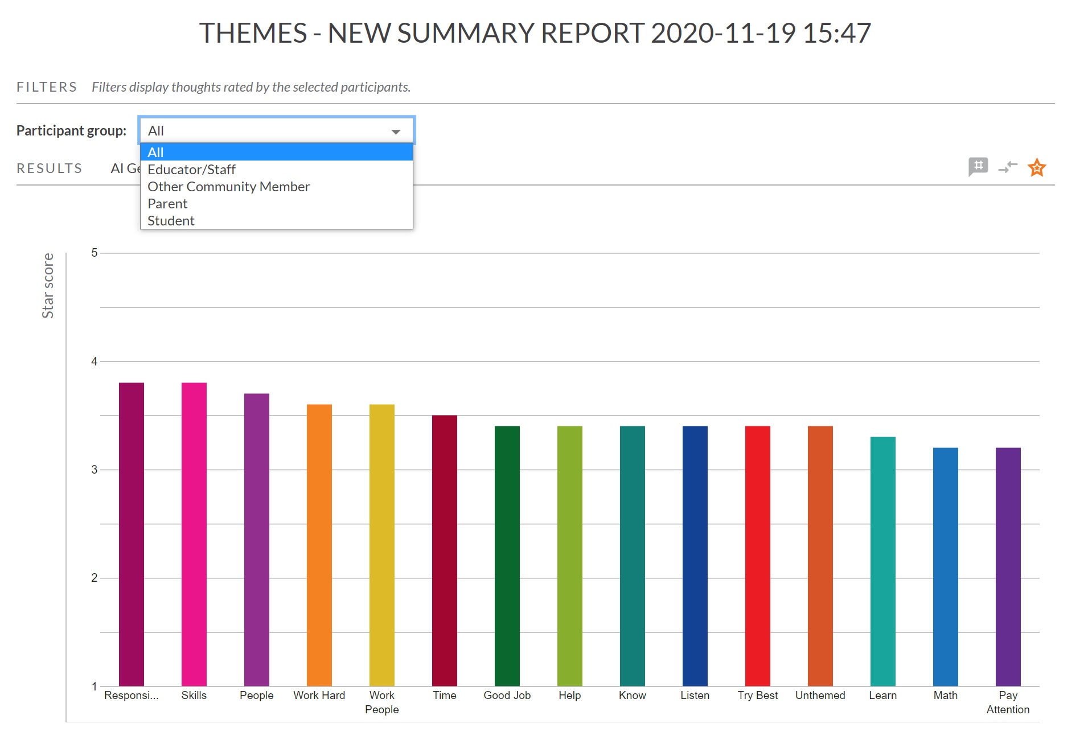1088x736 pixels.
Task: Click the yellow Work People bar
Action: click(x=382, y=545)
